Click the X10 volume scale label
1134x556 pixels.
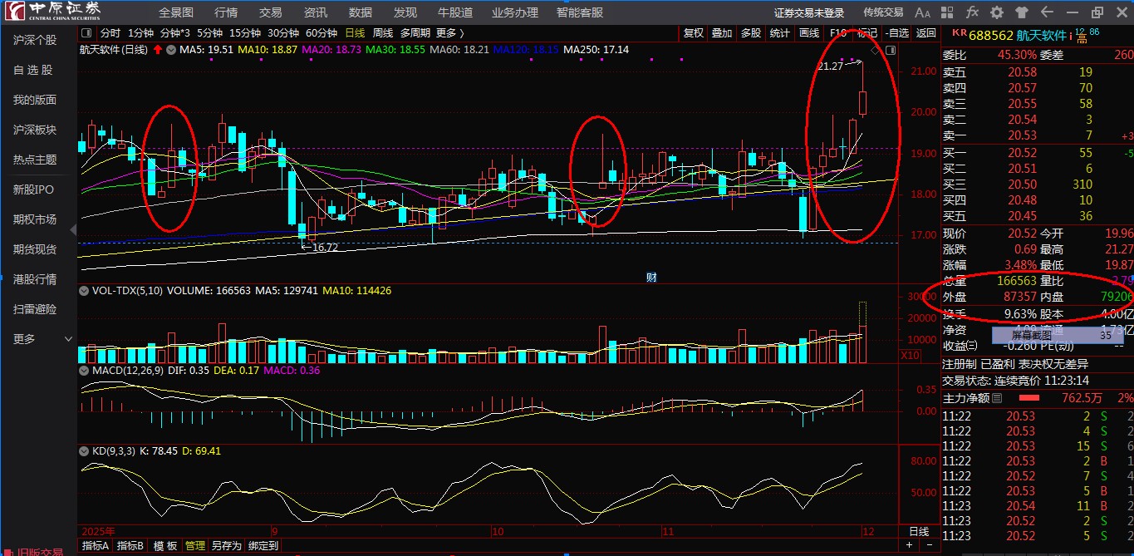coord(911,355)
